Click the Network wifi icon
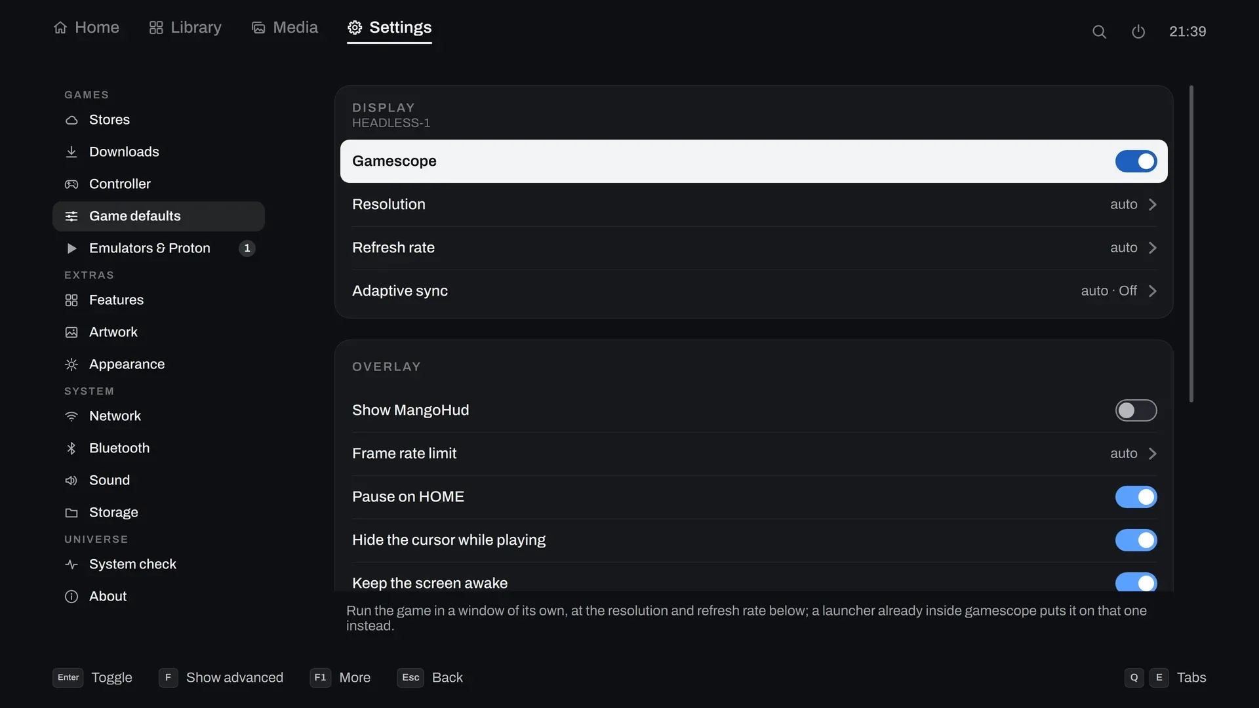Screen dimensions: 1259x708 (71, 416)
